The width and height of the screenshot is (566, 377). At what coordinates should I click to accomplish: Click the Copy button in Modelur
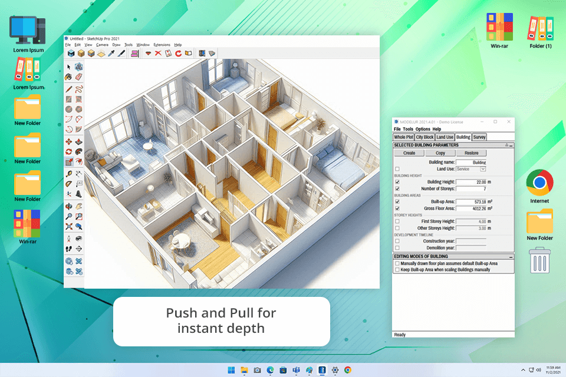(440, 153)
